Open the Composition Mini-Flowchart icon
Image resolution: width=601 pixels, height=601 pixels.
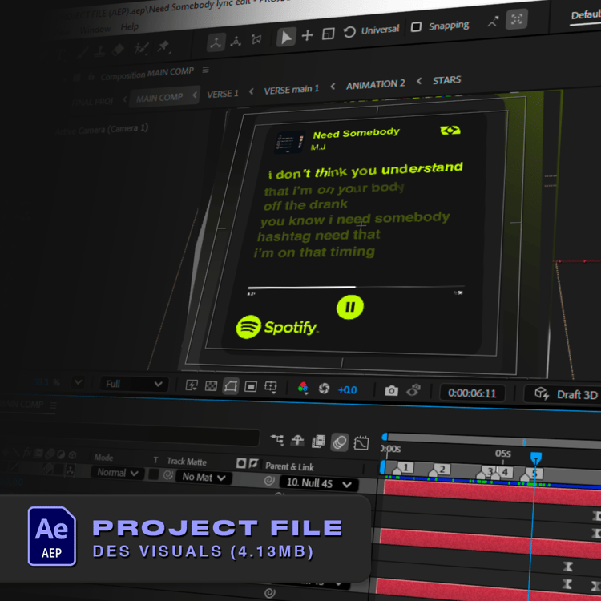(277, 440)
